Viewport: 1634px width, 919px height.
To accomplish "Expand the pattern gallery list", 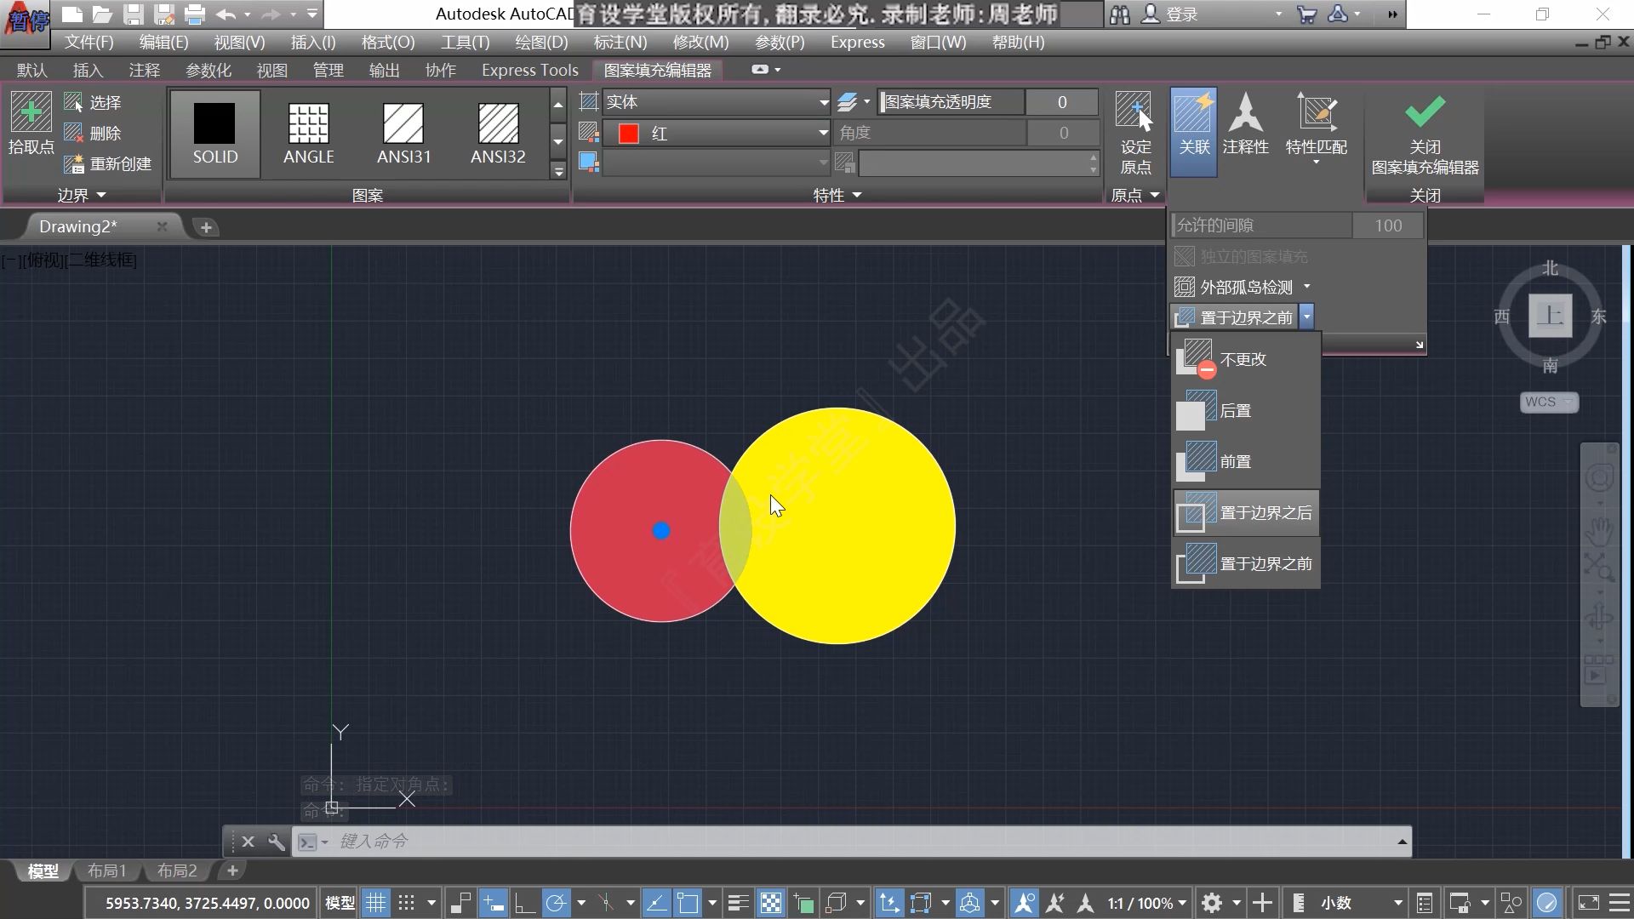I will [558, 171].
